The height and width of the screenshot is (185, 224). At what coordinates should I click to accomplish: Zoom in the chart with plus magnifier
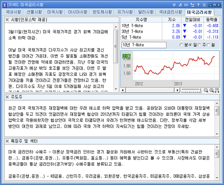tap(211, 90)
